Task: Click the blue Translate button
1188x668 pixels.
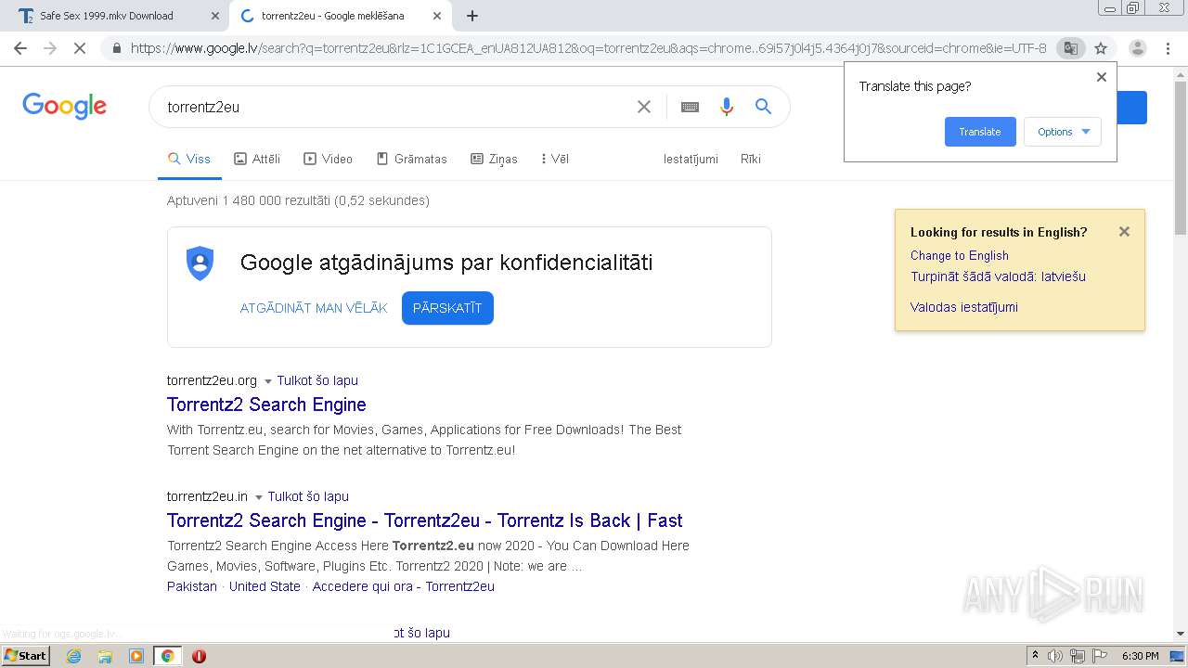Action: (980, 132)
